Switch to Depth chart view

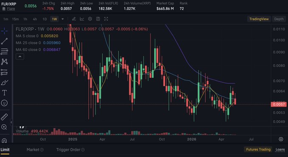279,19
